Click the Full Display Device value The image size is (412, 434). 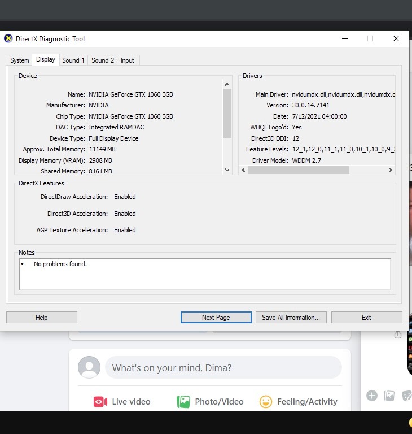pyautogui.click(x=113, y=138)
